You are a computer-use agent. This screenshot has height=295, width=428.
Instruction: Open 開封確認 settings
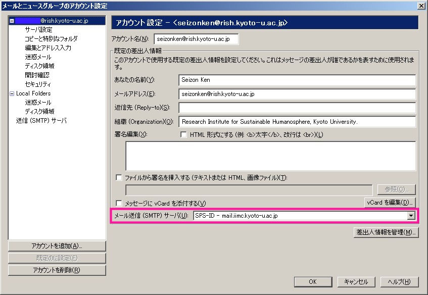tap(37, 75)
